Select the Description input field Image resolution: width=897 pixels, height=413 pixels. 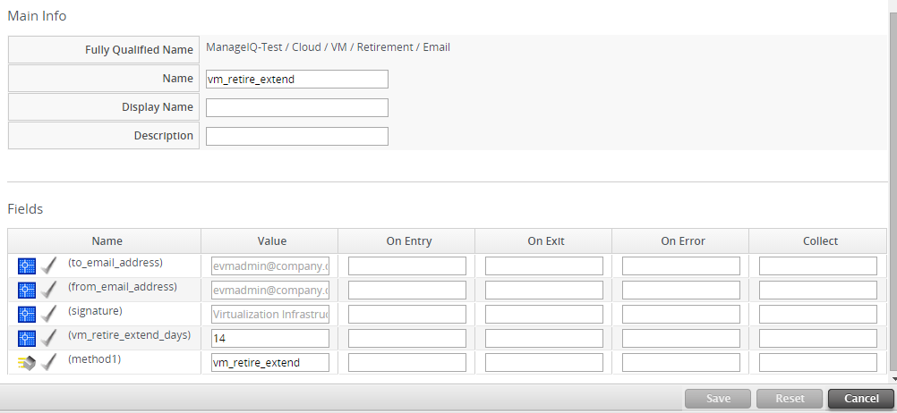pos(296,136)
